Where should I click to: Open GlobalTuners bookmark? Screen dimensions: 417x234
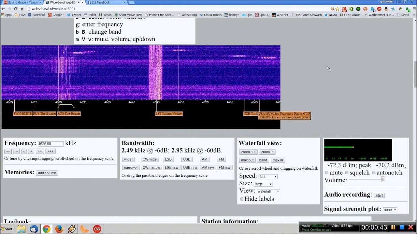pyautogui.click(x=210, y=15)
